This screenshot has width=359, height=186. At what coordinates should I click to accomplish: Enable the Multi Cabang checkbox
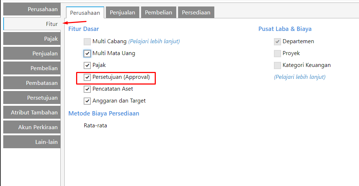[87, 41]
